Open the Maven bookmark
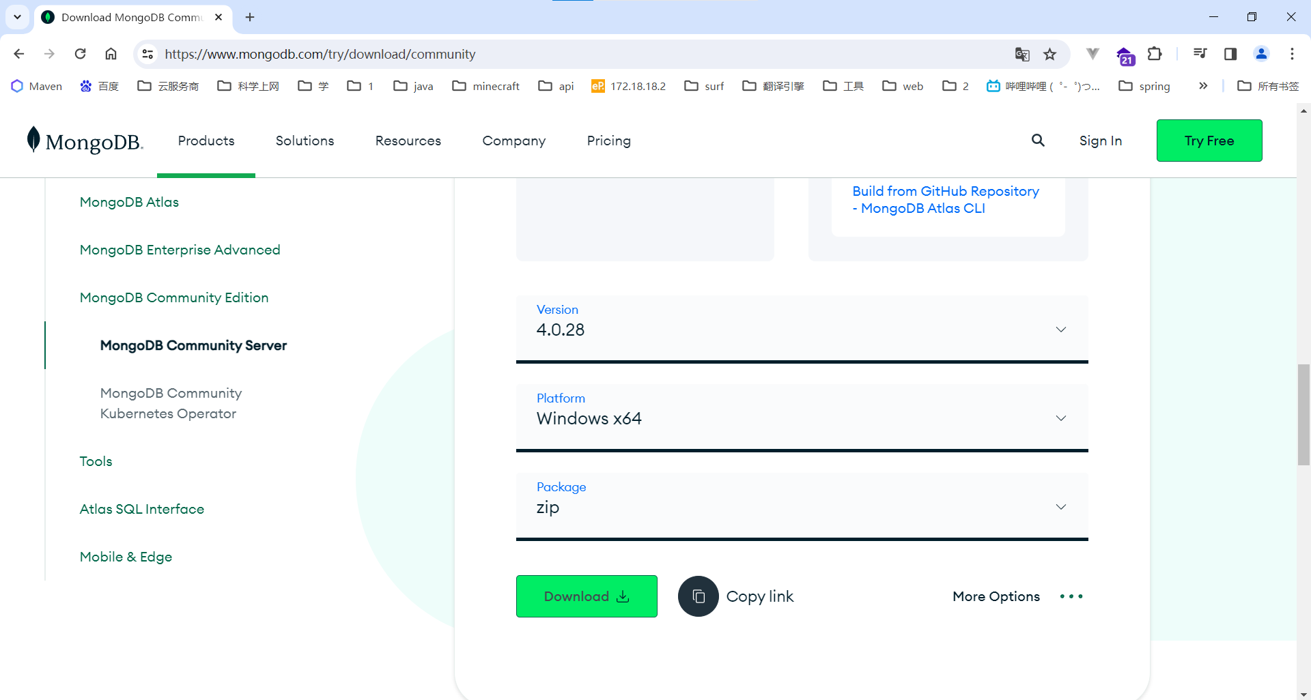 pos(37,86)
